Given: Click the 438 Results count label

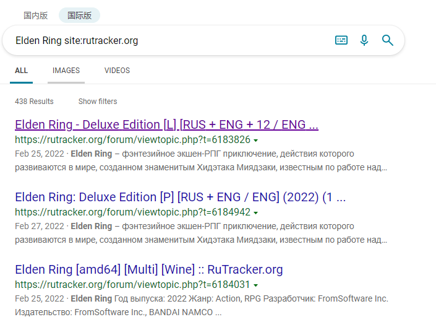Looking at the screenshot, I should point(34,102).
